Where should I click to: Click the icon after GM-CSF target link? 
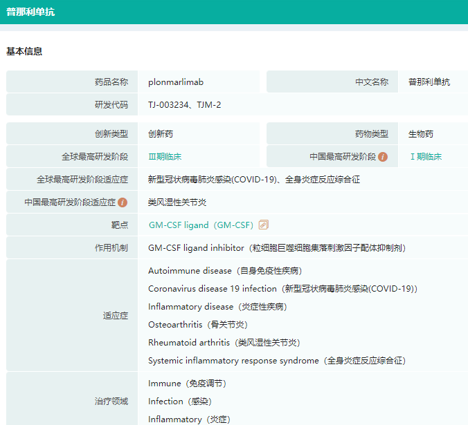tap(263, 225)
